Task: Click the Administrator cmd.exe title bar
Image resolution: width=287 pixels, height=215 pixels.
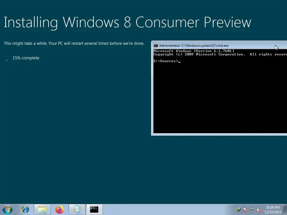Action: (219, 46)
